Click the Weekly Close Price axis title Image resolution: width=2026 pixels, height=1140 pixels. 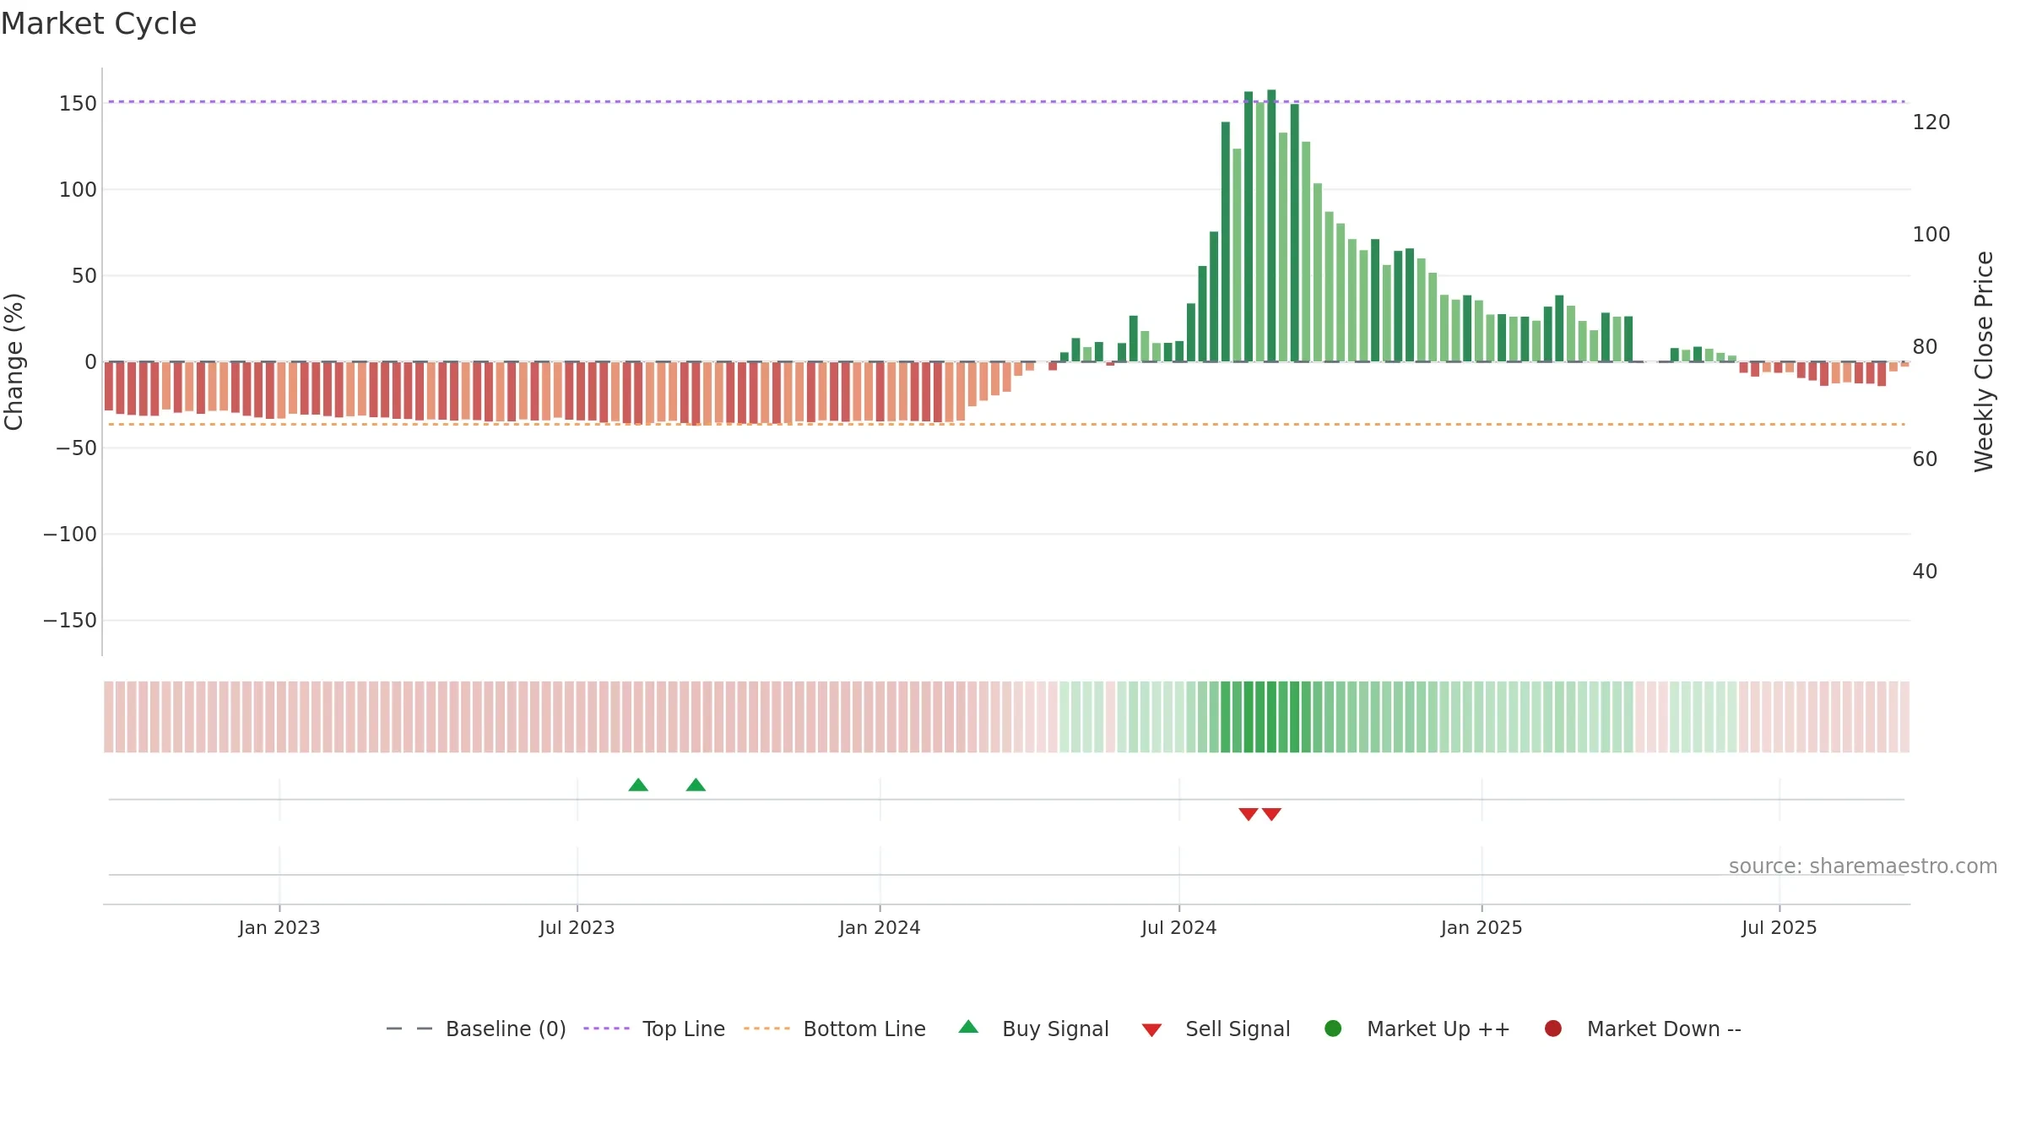[1984, 361]
